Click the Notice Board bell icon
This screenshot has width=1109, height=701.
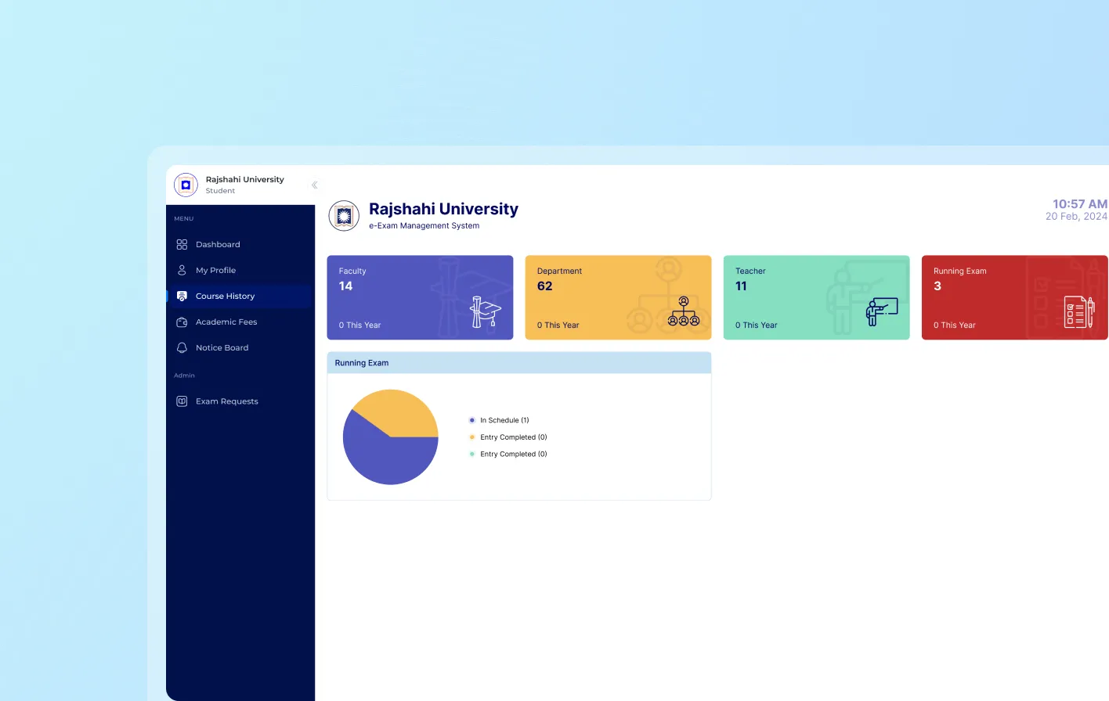click(182, 348)
